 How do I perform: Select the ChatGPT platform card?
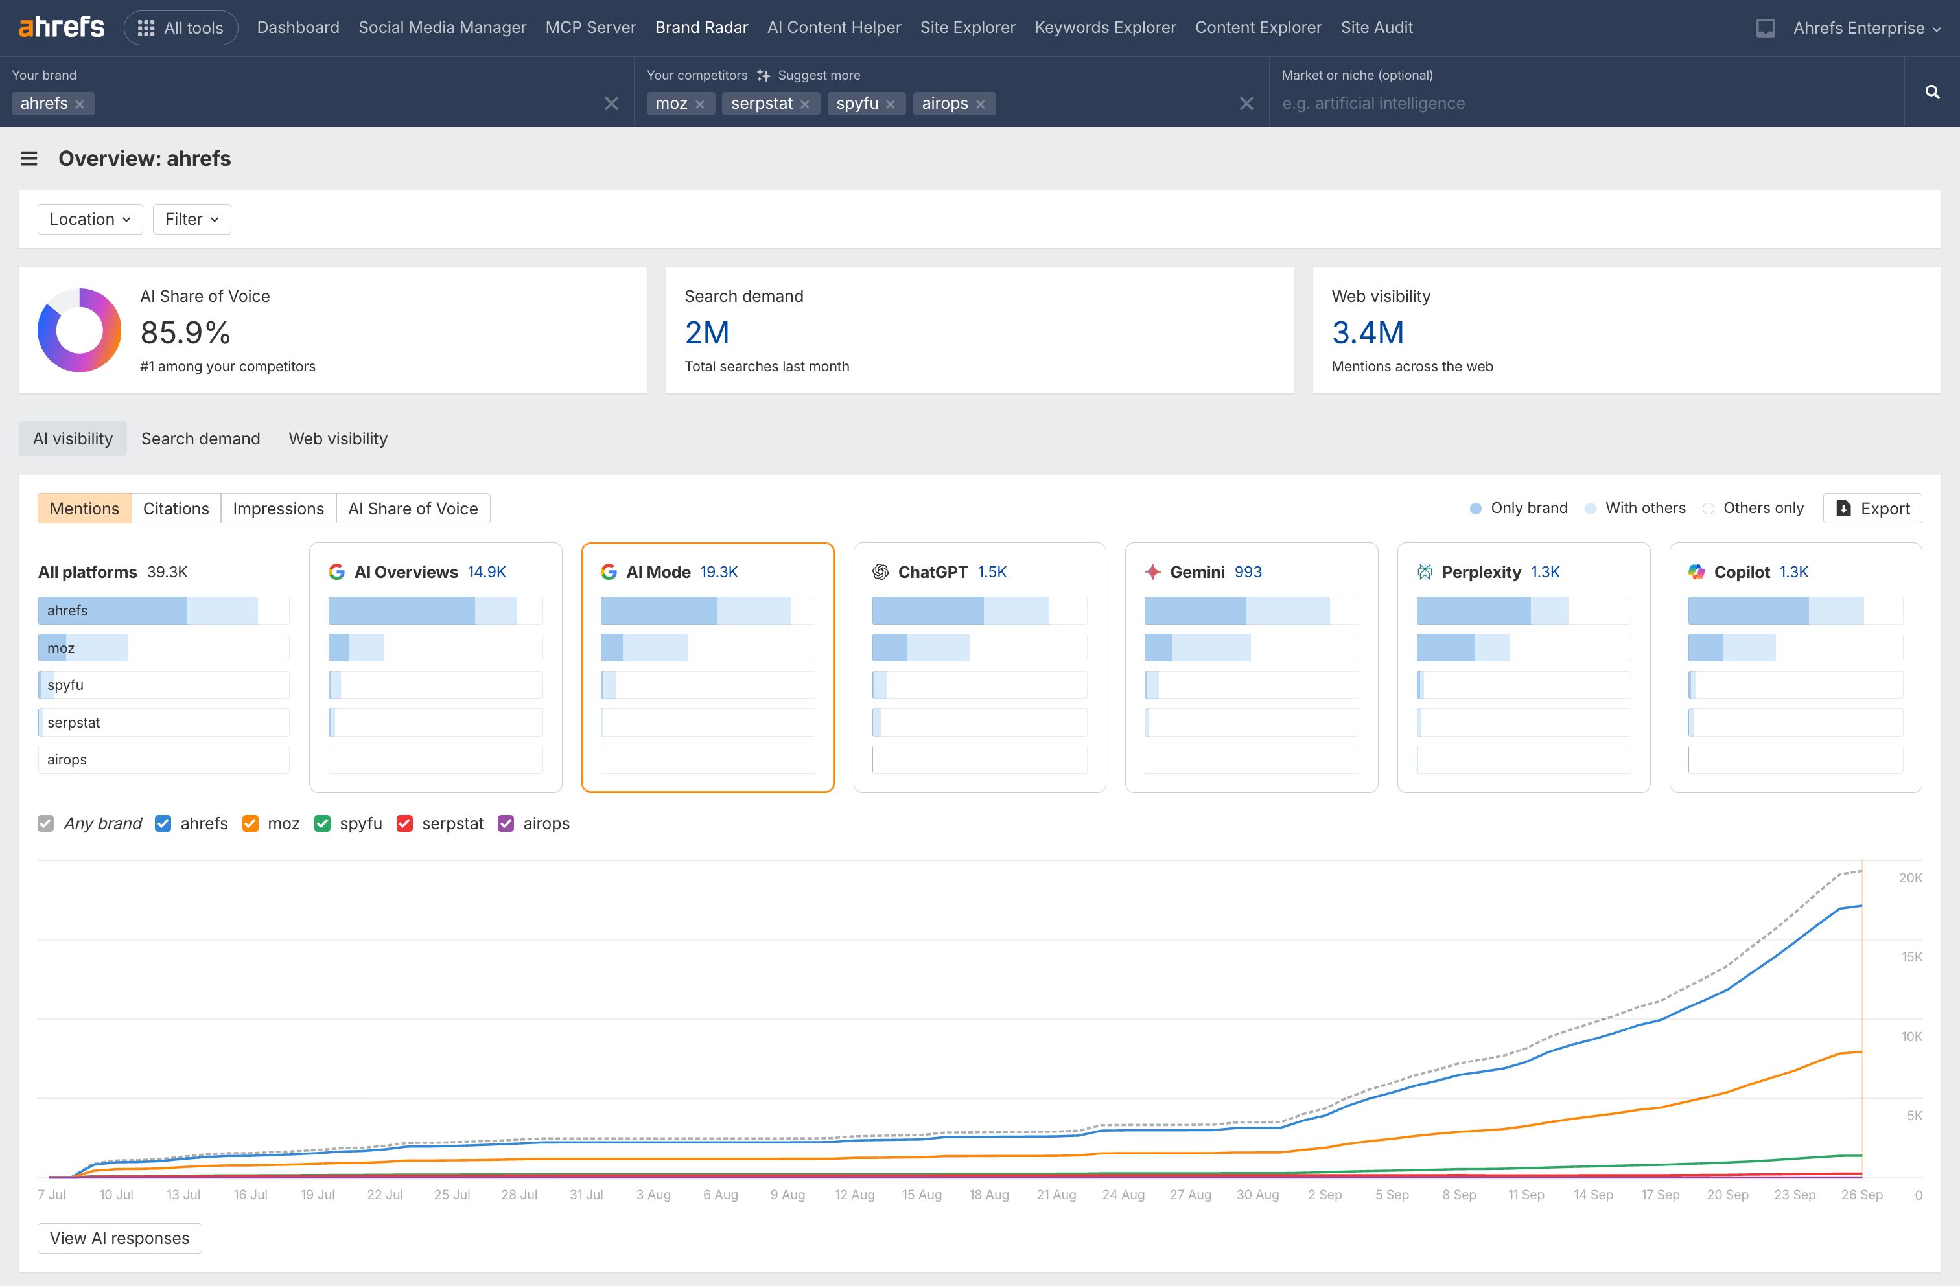pos(978,666)
